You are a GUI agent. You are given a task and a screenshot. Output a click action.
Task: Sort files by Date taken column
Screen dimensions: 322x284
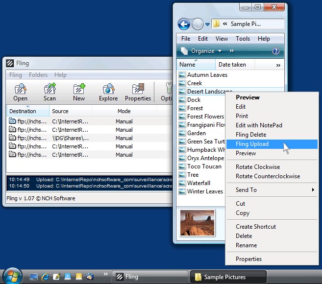235,65
